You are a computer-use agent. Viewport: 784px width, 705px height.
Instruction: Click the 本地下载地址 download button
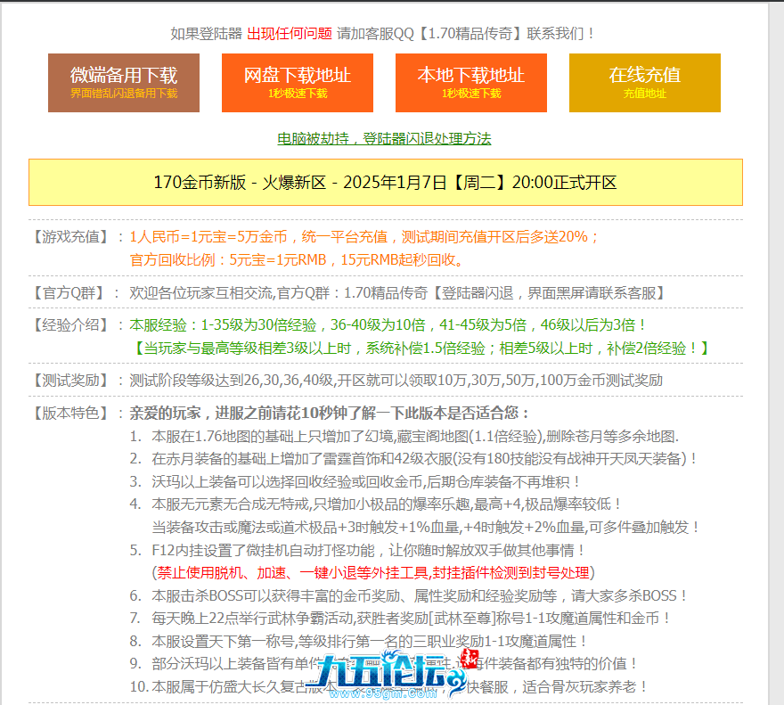471,83
